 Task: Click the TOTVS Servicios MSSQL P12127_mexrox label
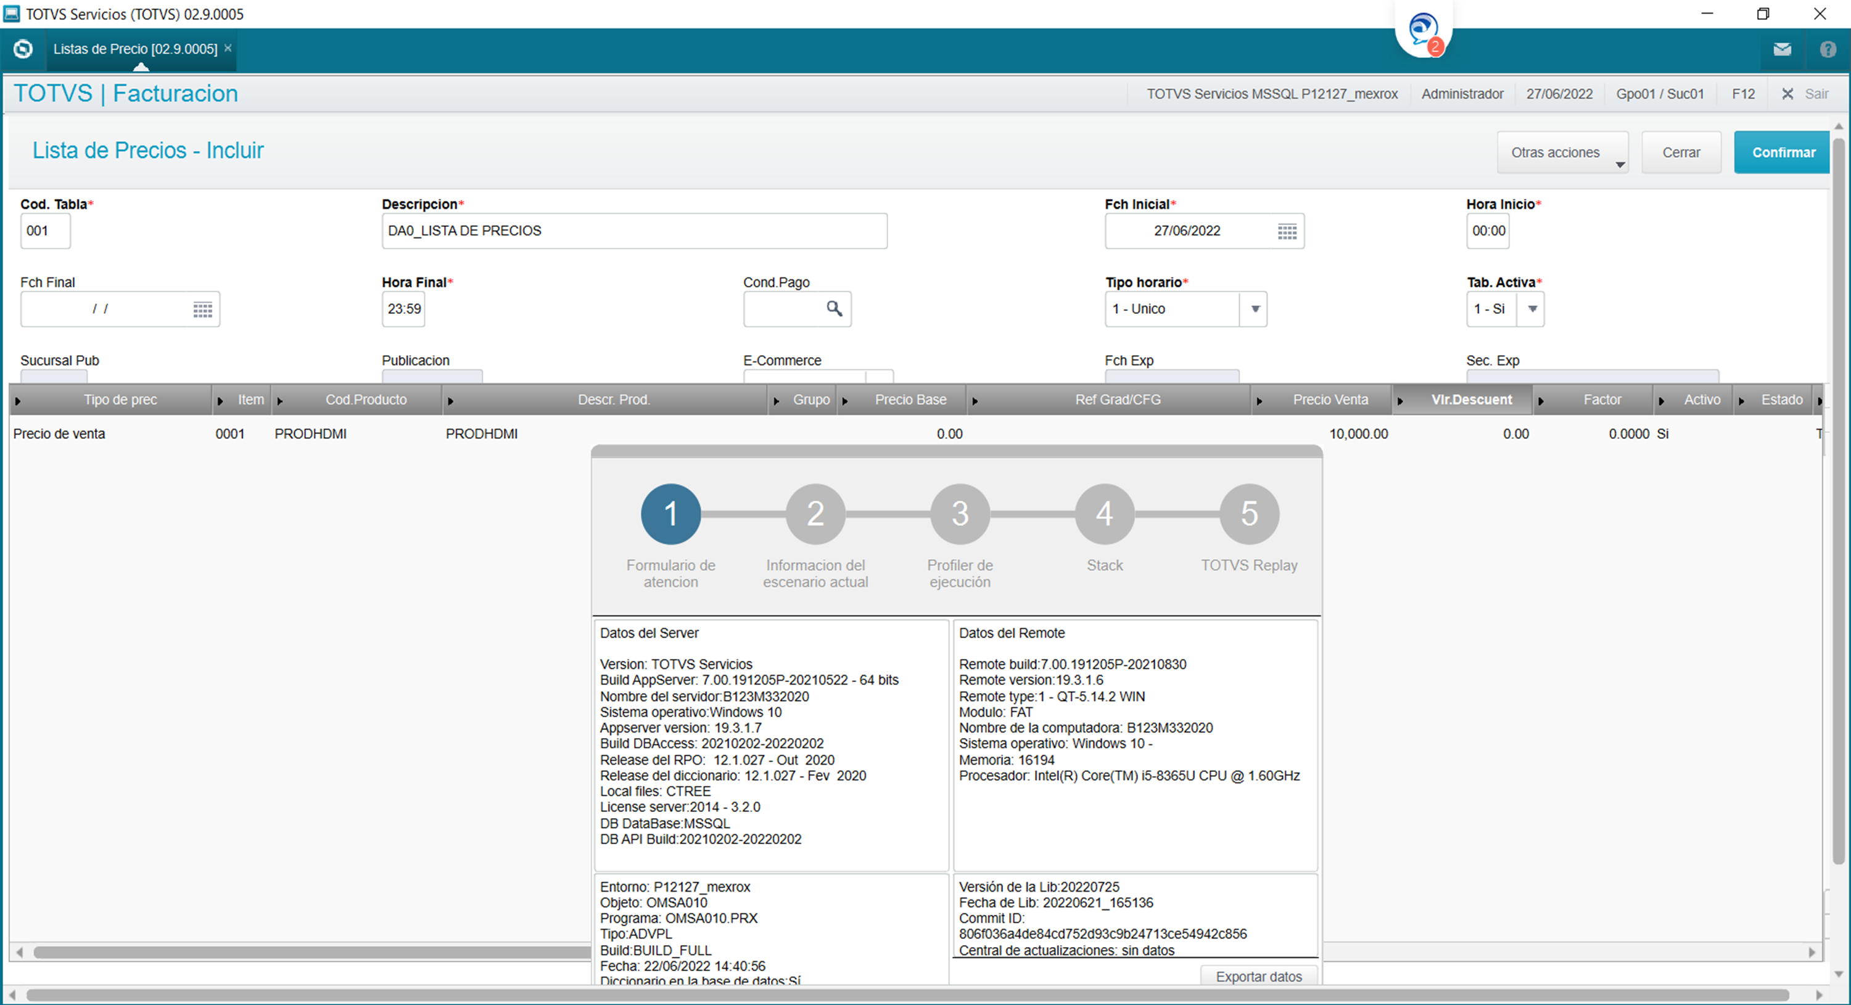[1272, 94]
